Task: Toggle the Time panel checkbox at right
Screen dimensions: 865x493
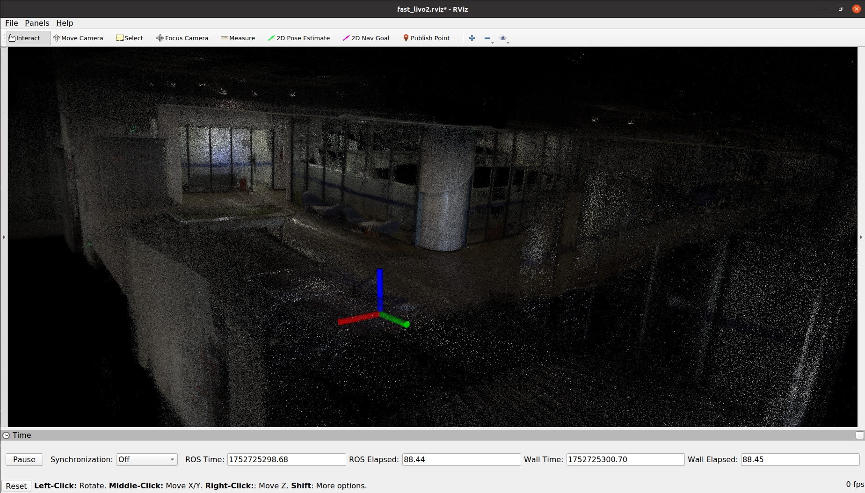Action: [x=859, y=435]
